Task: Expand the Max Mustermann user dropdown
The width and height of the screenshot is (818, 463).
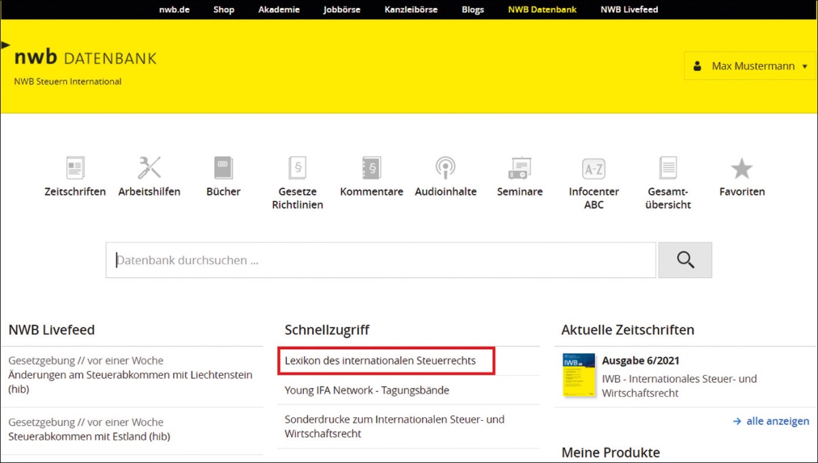Action: (x=751, y=66)
